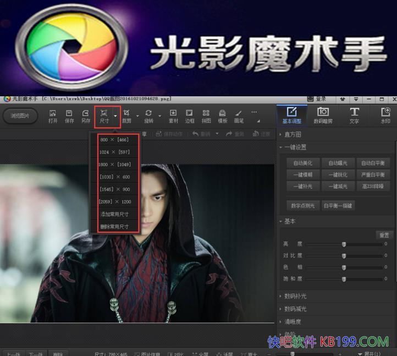The image size is (397, 356).
Task: Switch to the 数码暗房 tab
Action: pos(323,115)
